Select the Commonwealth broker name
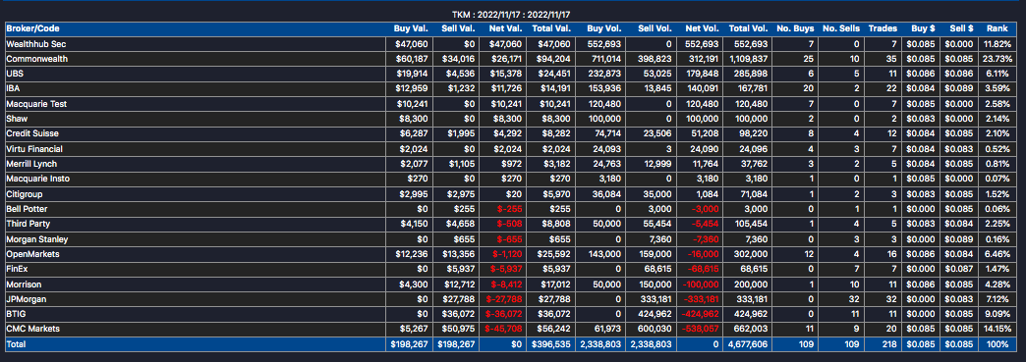 point(36,59)
